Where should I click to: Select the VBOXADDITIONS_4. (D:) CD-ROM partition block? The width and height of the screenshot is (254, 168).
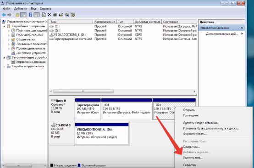(x=102, y=134)
